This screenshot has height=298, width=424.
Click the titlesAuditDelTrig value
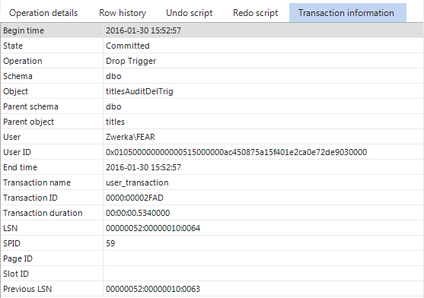(x=139, y=91)
